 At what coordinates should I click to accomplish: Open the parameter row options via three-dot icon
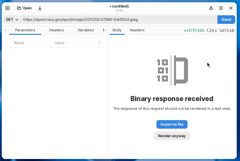click(99, 43)
